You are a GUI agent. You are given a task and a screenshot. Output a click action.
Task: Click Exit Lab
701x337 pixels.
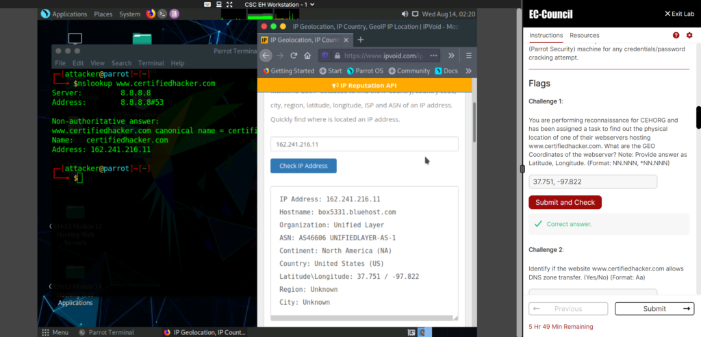(680, 14)
